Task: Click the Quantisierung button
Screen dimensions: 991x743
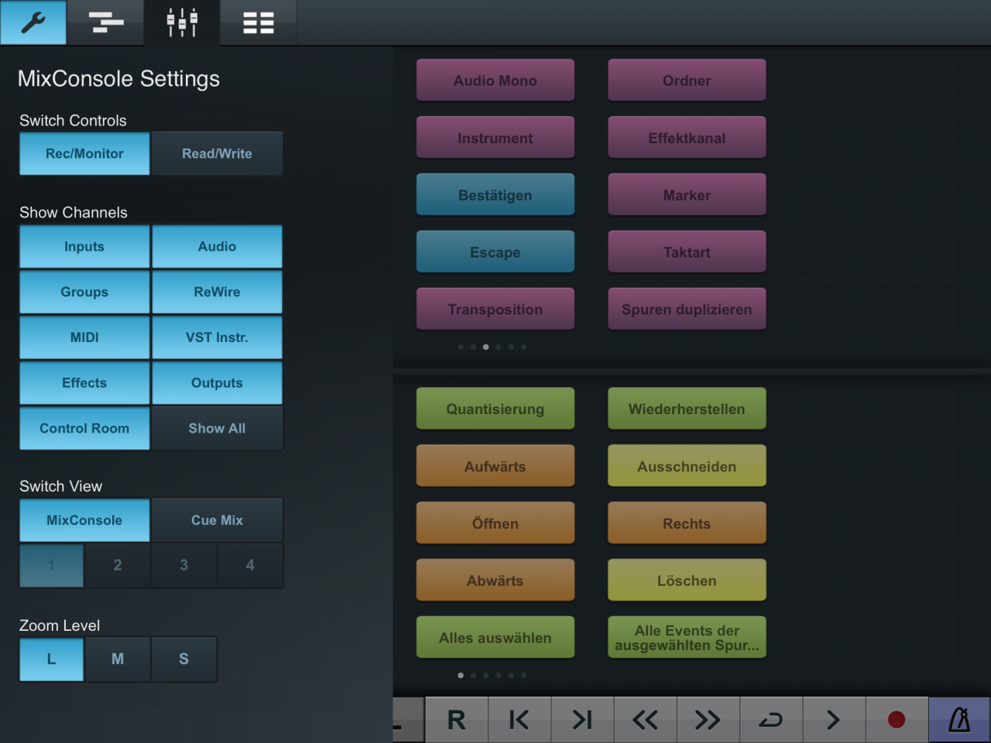Action: [x=495, y=409]
